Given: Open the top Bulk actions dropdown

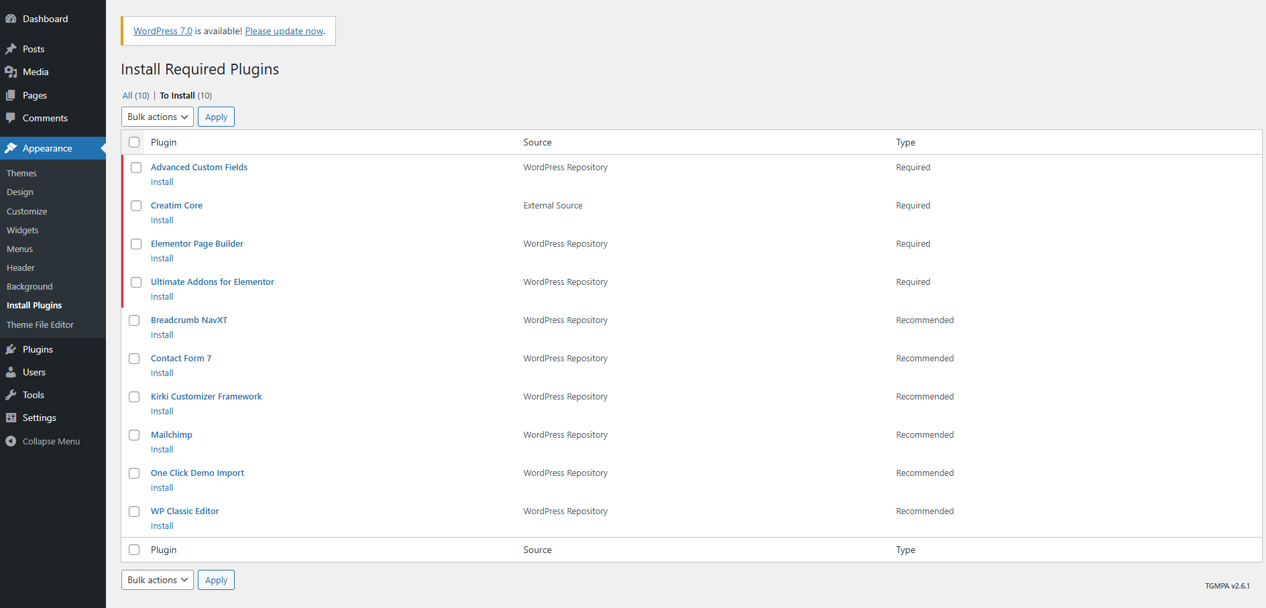Looking at the screenshot, I should (158, 117).
